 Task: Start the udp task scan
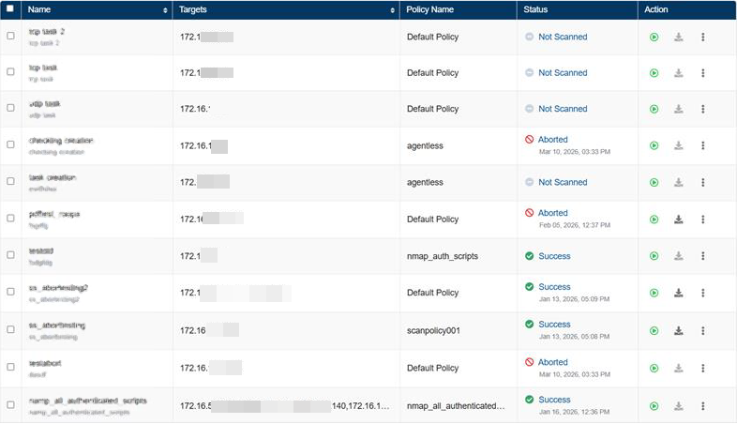pos(654,109)
